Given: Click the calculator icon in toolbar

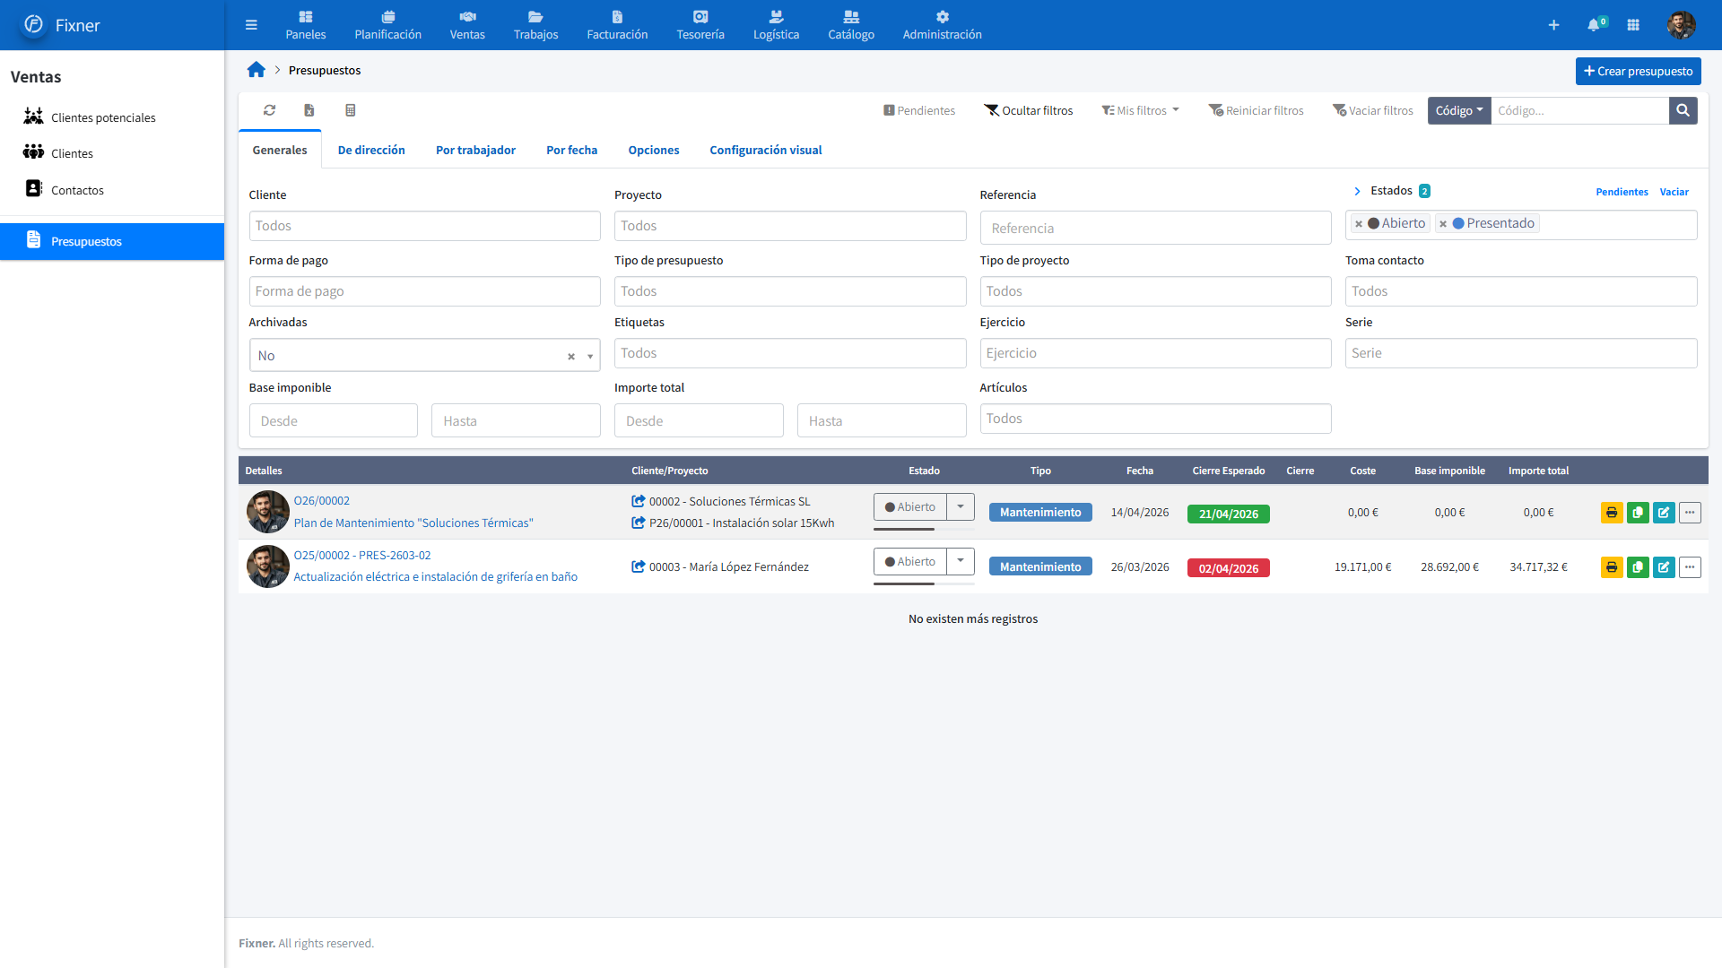Looking at the screenshot, I should point(351,110).
